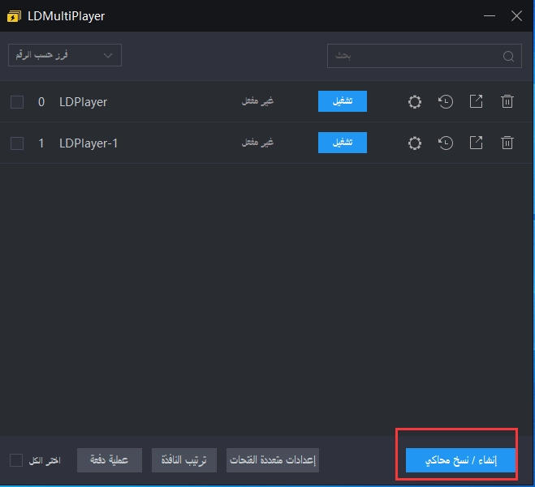
Task: Click the غير مفعل status of LDPlayer row
Action: (257, 101)
